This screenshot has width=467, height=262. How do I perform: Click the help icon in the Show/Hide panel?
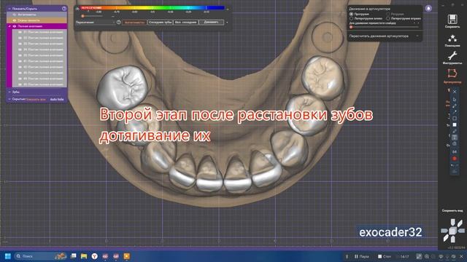coord(63,9)
